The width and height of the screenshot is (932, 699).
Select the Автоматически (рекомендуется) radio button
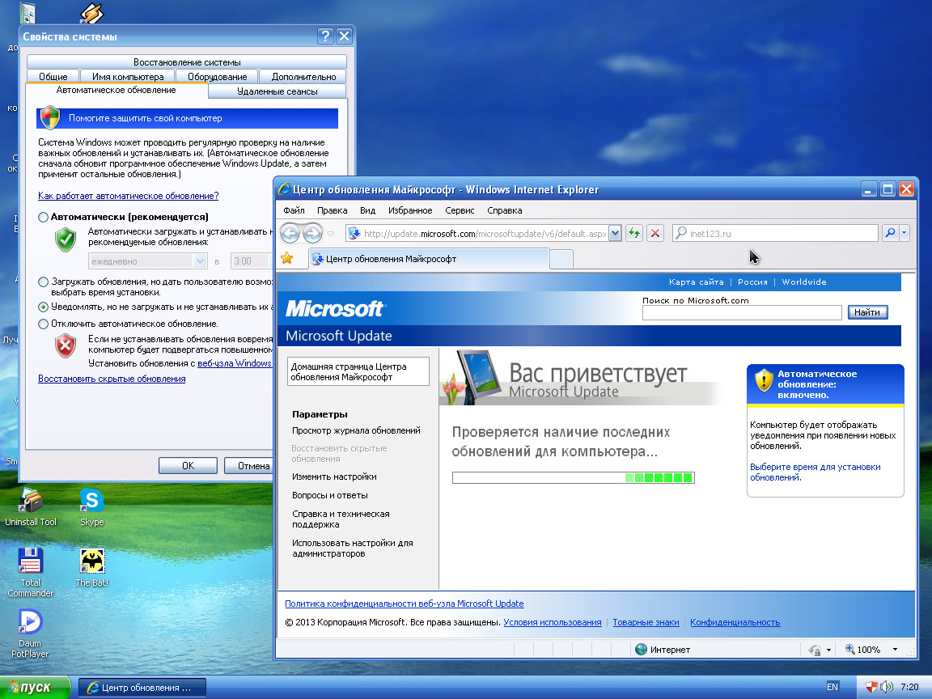coord(44,218)
